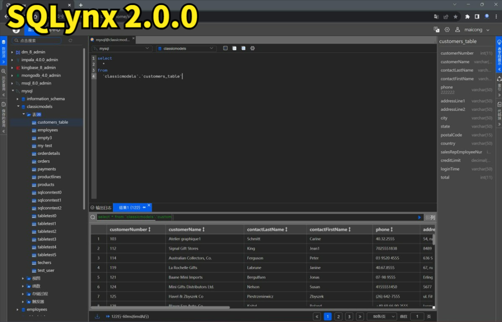Expand the mongodb_4.0_admin tree node
Image resolution: width=502 pixels, height=322 pixels.
pyautogui.click(x=12, y=75)
